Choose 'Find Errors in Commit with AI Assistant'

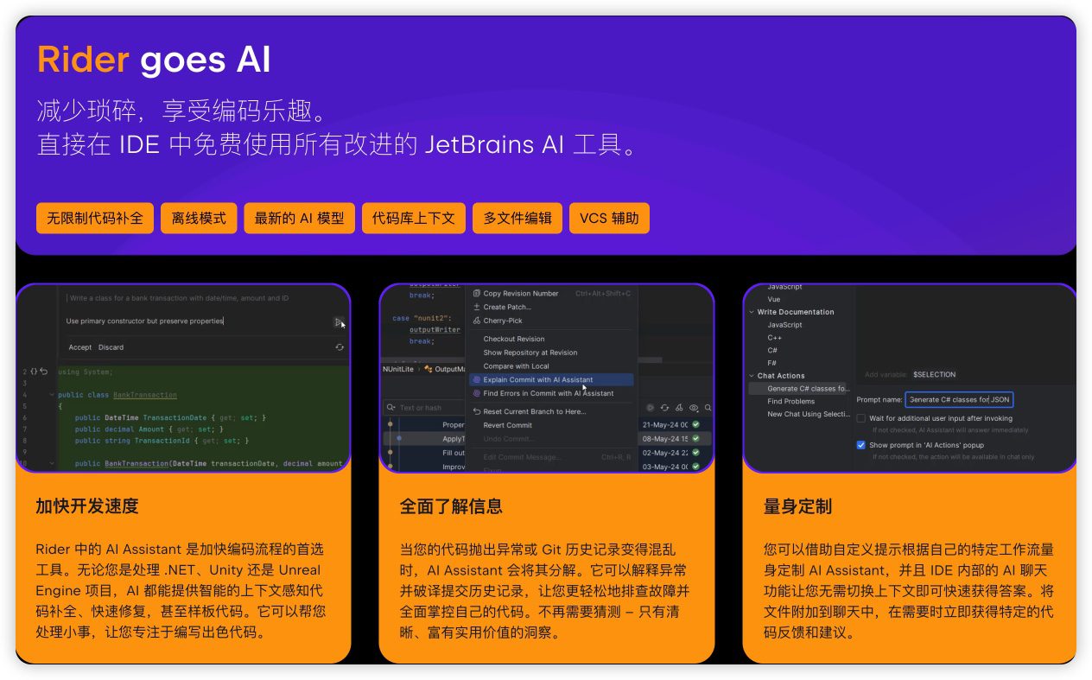(548, 393)
